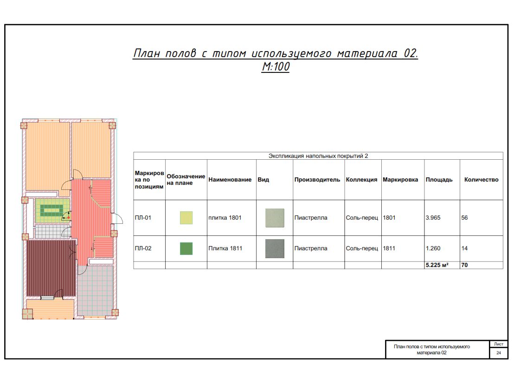Click the title block text 'План полов с типом используемого материала 02'

pos(432,350)
